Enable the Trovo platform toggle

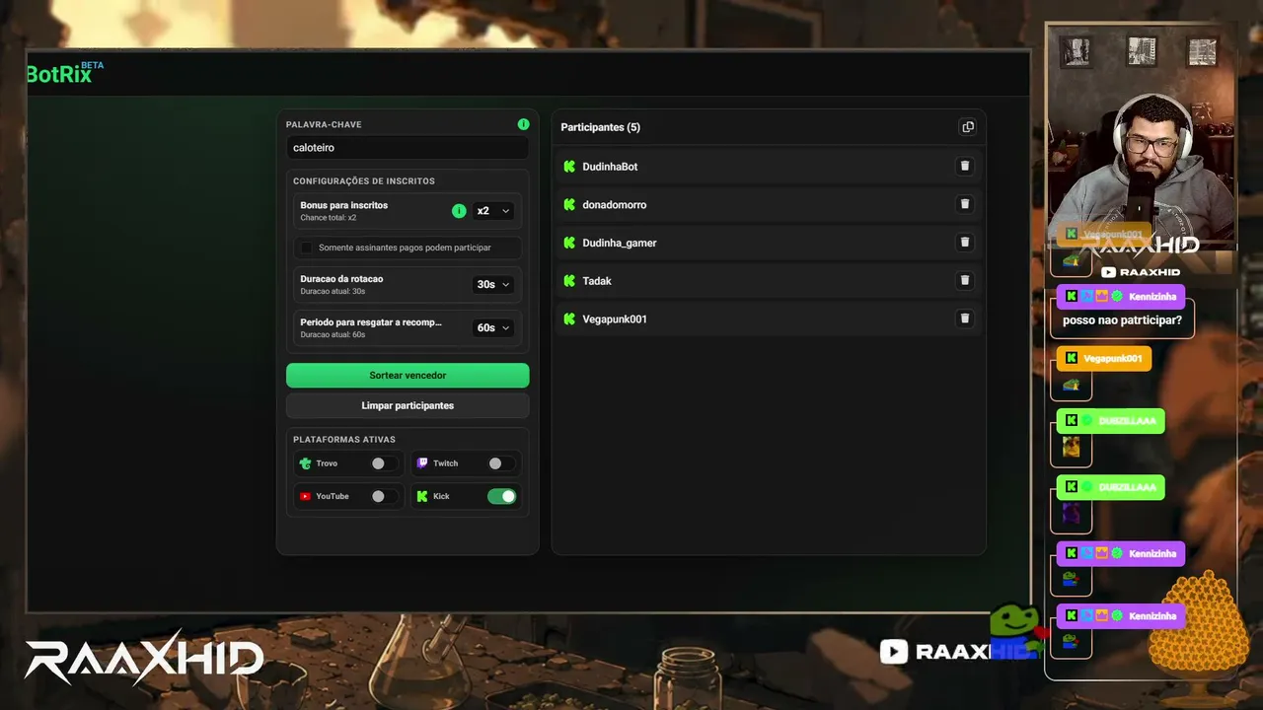pyautogui.click(x=384, y=463)
